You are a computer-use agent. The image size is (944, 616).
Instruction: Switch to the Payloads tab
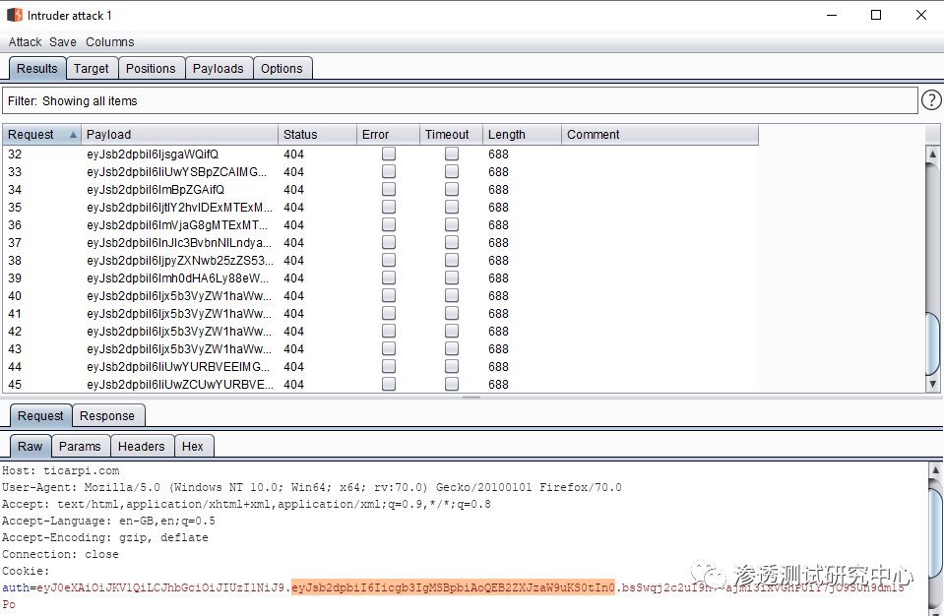click(218, 68)
